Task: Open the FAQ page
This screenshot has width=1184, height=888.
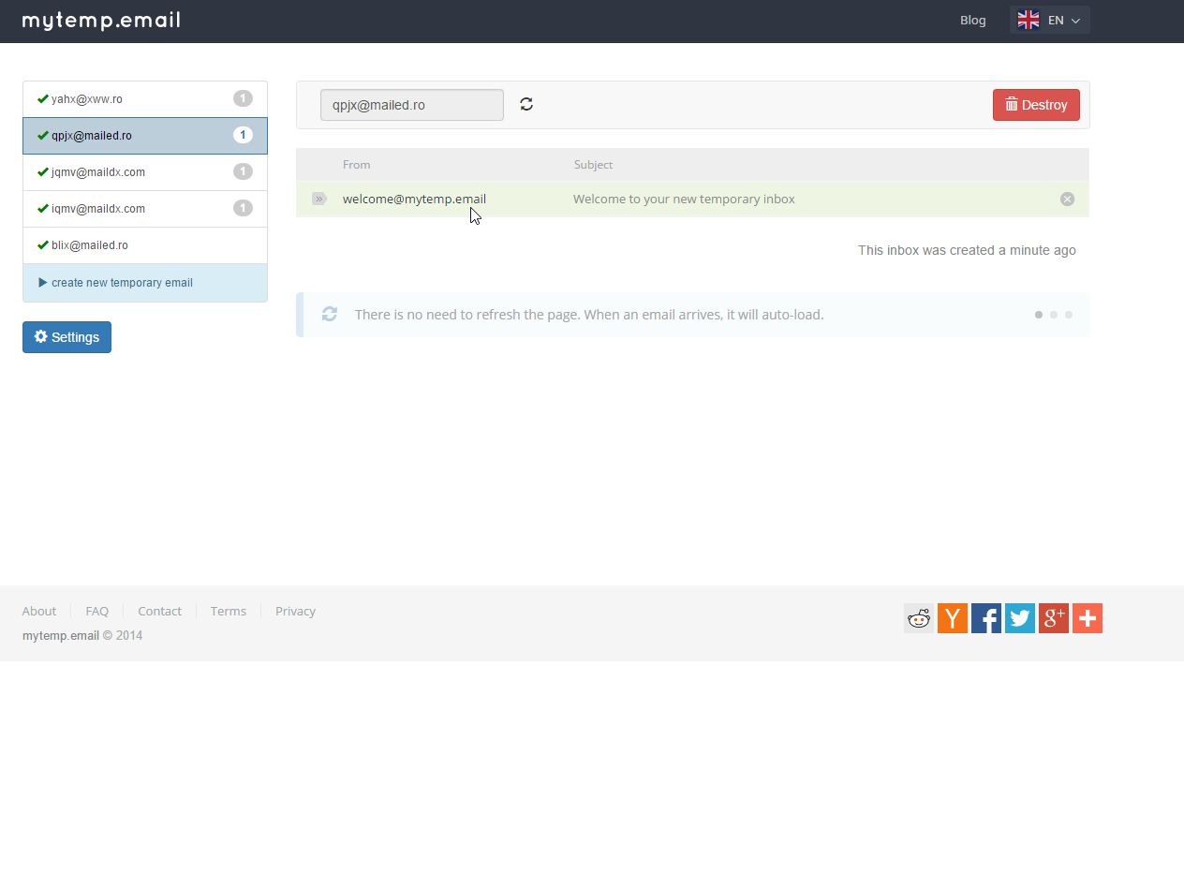Action: tap(96, 611)
